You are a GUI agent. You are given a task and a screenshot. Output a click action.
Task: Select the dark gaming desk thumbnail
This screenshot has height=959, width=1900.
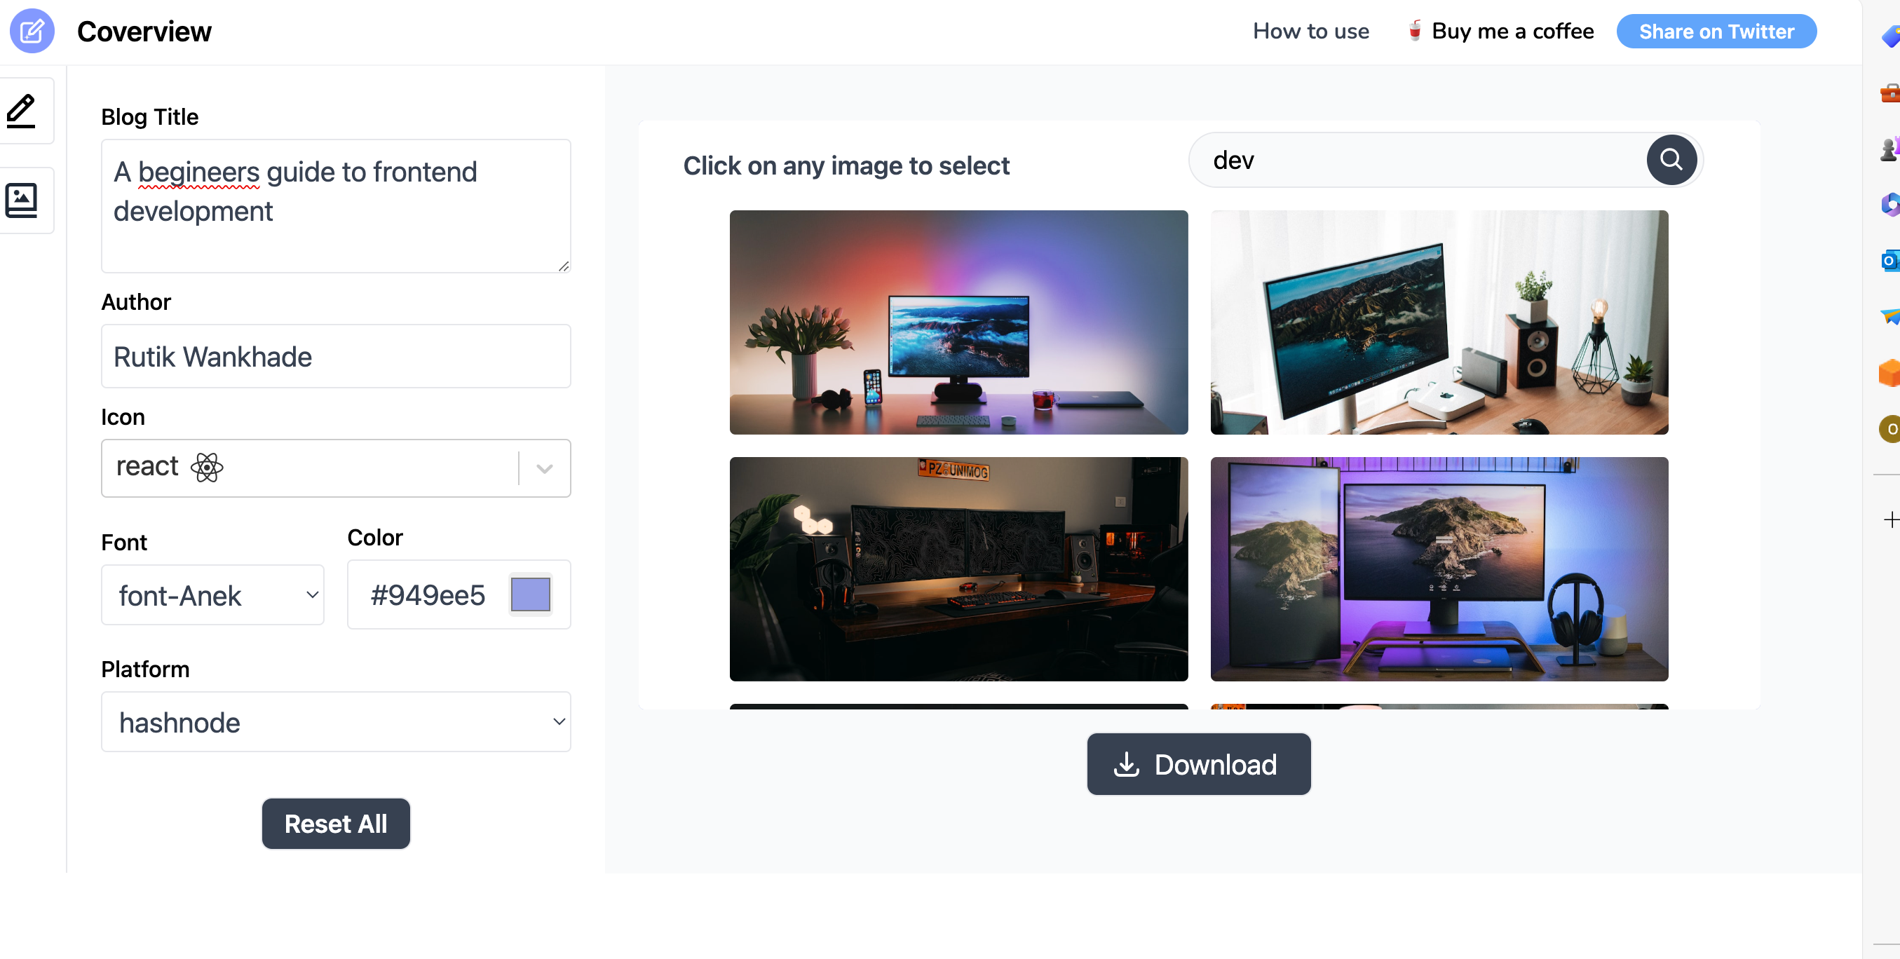pos(958,569)
